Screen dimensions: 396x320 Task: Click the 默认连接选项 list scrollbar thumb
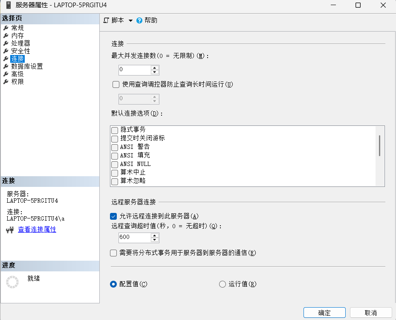379,146
